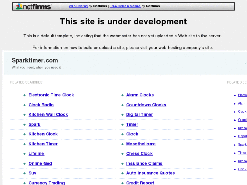Screen dimensions: 247x185
Task: Click arrow icon beside Kitchen Wall Clock
Action: point(24,115)
